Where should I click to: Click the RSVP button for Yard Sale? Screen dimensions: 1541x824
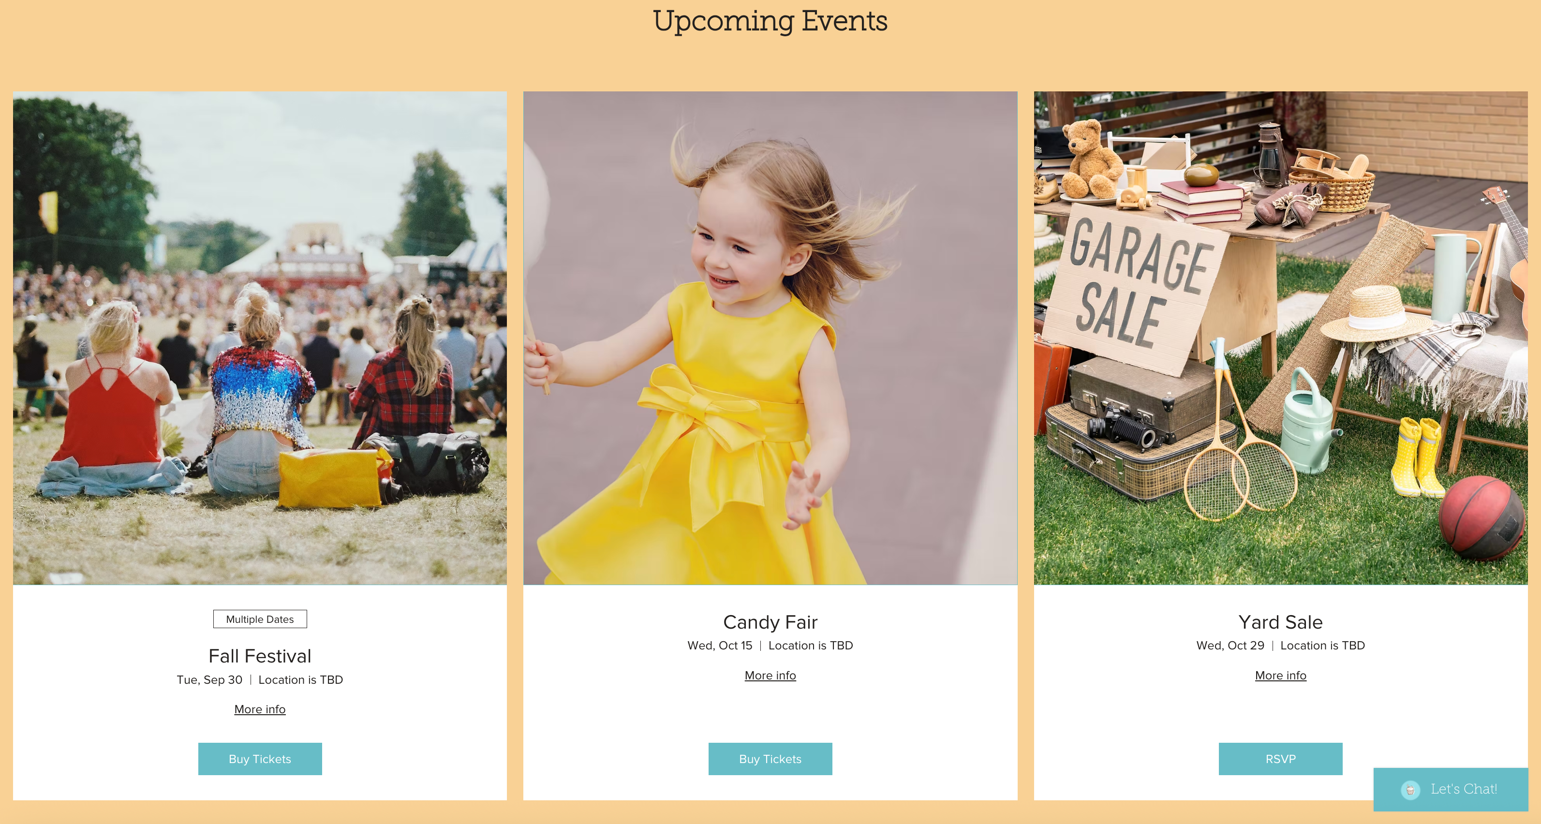[x=1280, y=759]
